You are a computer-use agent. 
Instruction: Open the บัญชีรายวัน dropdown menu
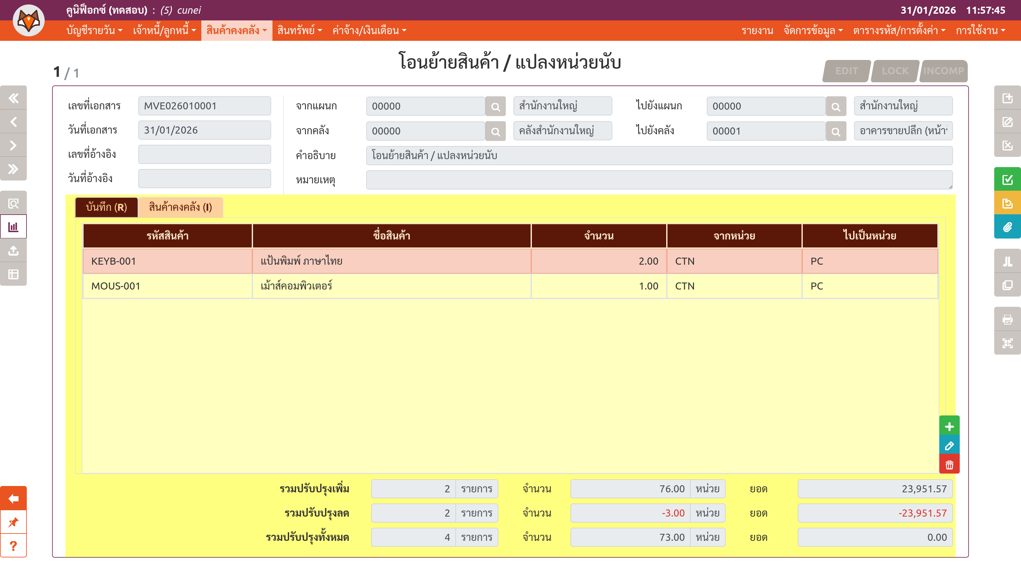click(x=94, y=31)
